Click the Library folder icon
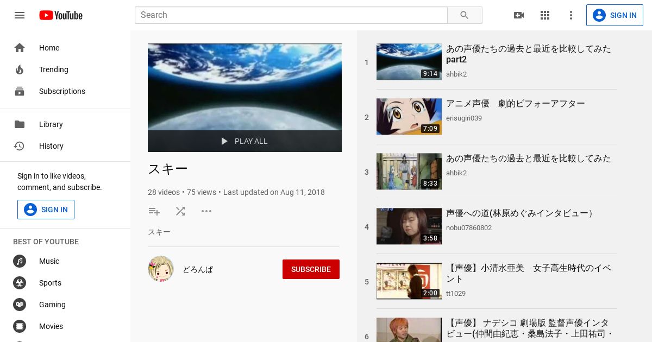The height and width of the screenshot is (342, 652). [x=20, y=124]
